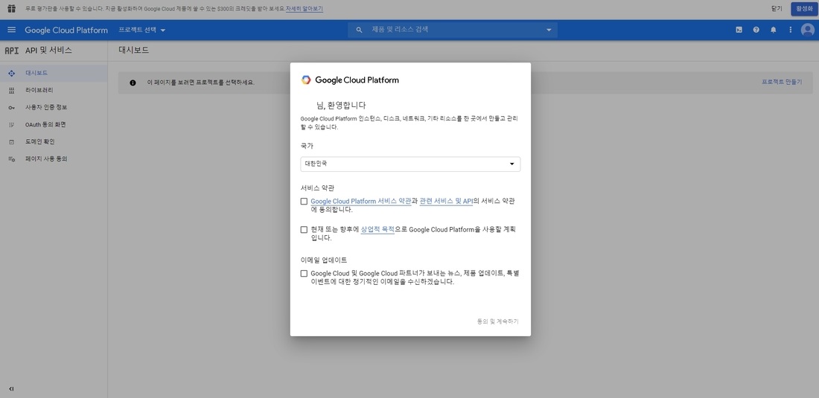Image resolution: width=819 pixels, height=398 pixels.
Task: Click the gift icon in promo banner
Action: pos(11,8)
